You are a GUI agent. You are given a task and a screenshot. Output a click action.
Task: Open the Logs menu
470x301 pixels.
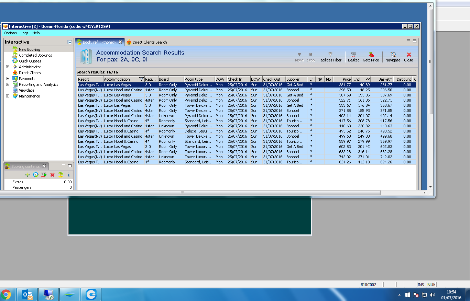tap(24, 33)
